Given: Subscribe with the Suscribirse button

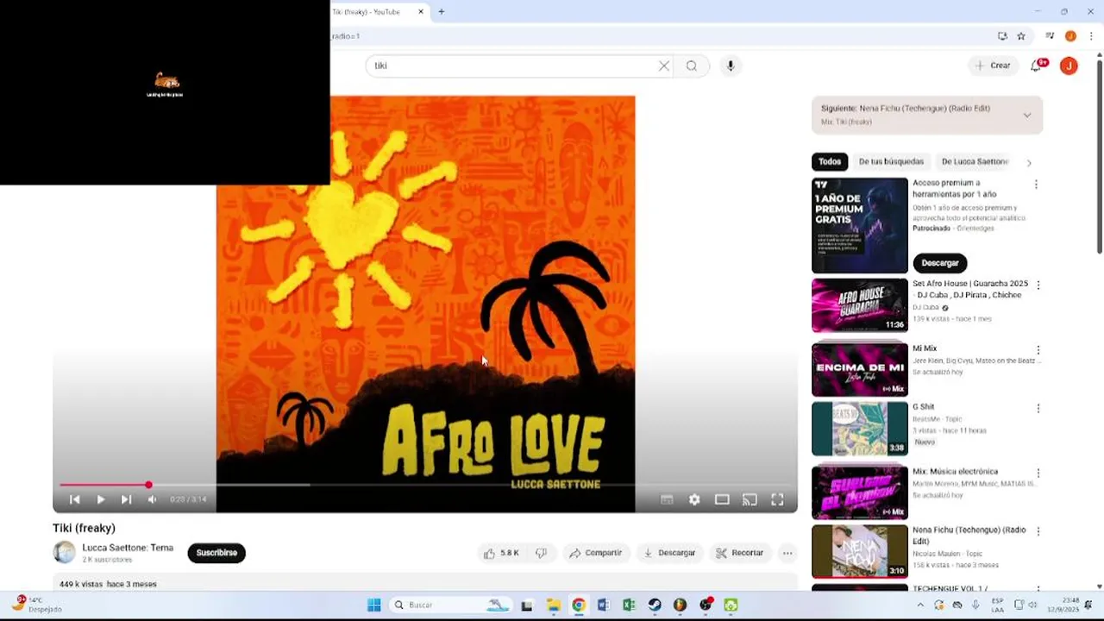Looking at the screenshot, I should click(216, 553).
